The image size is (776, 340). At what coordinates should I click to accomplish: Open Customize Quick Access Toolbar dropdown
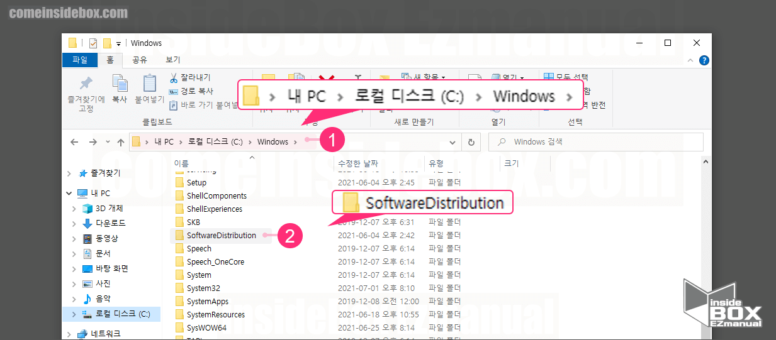coord(118,44)
